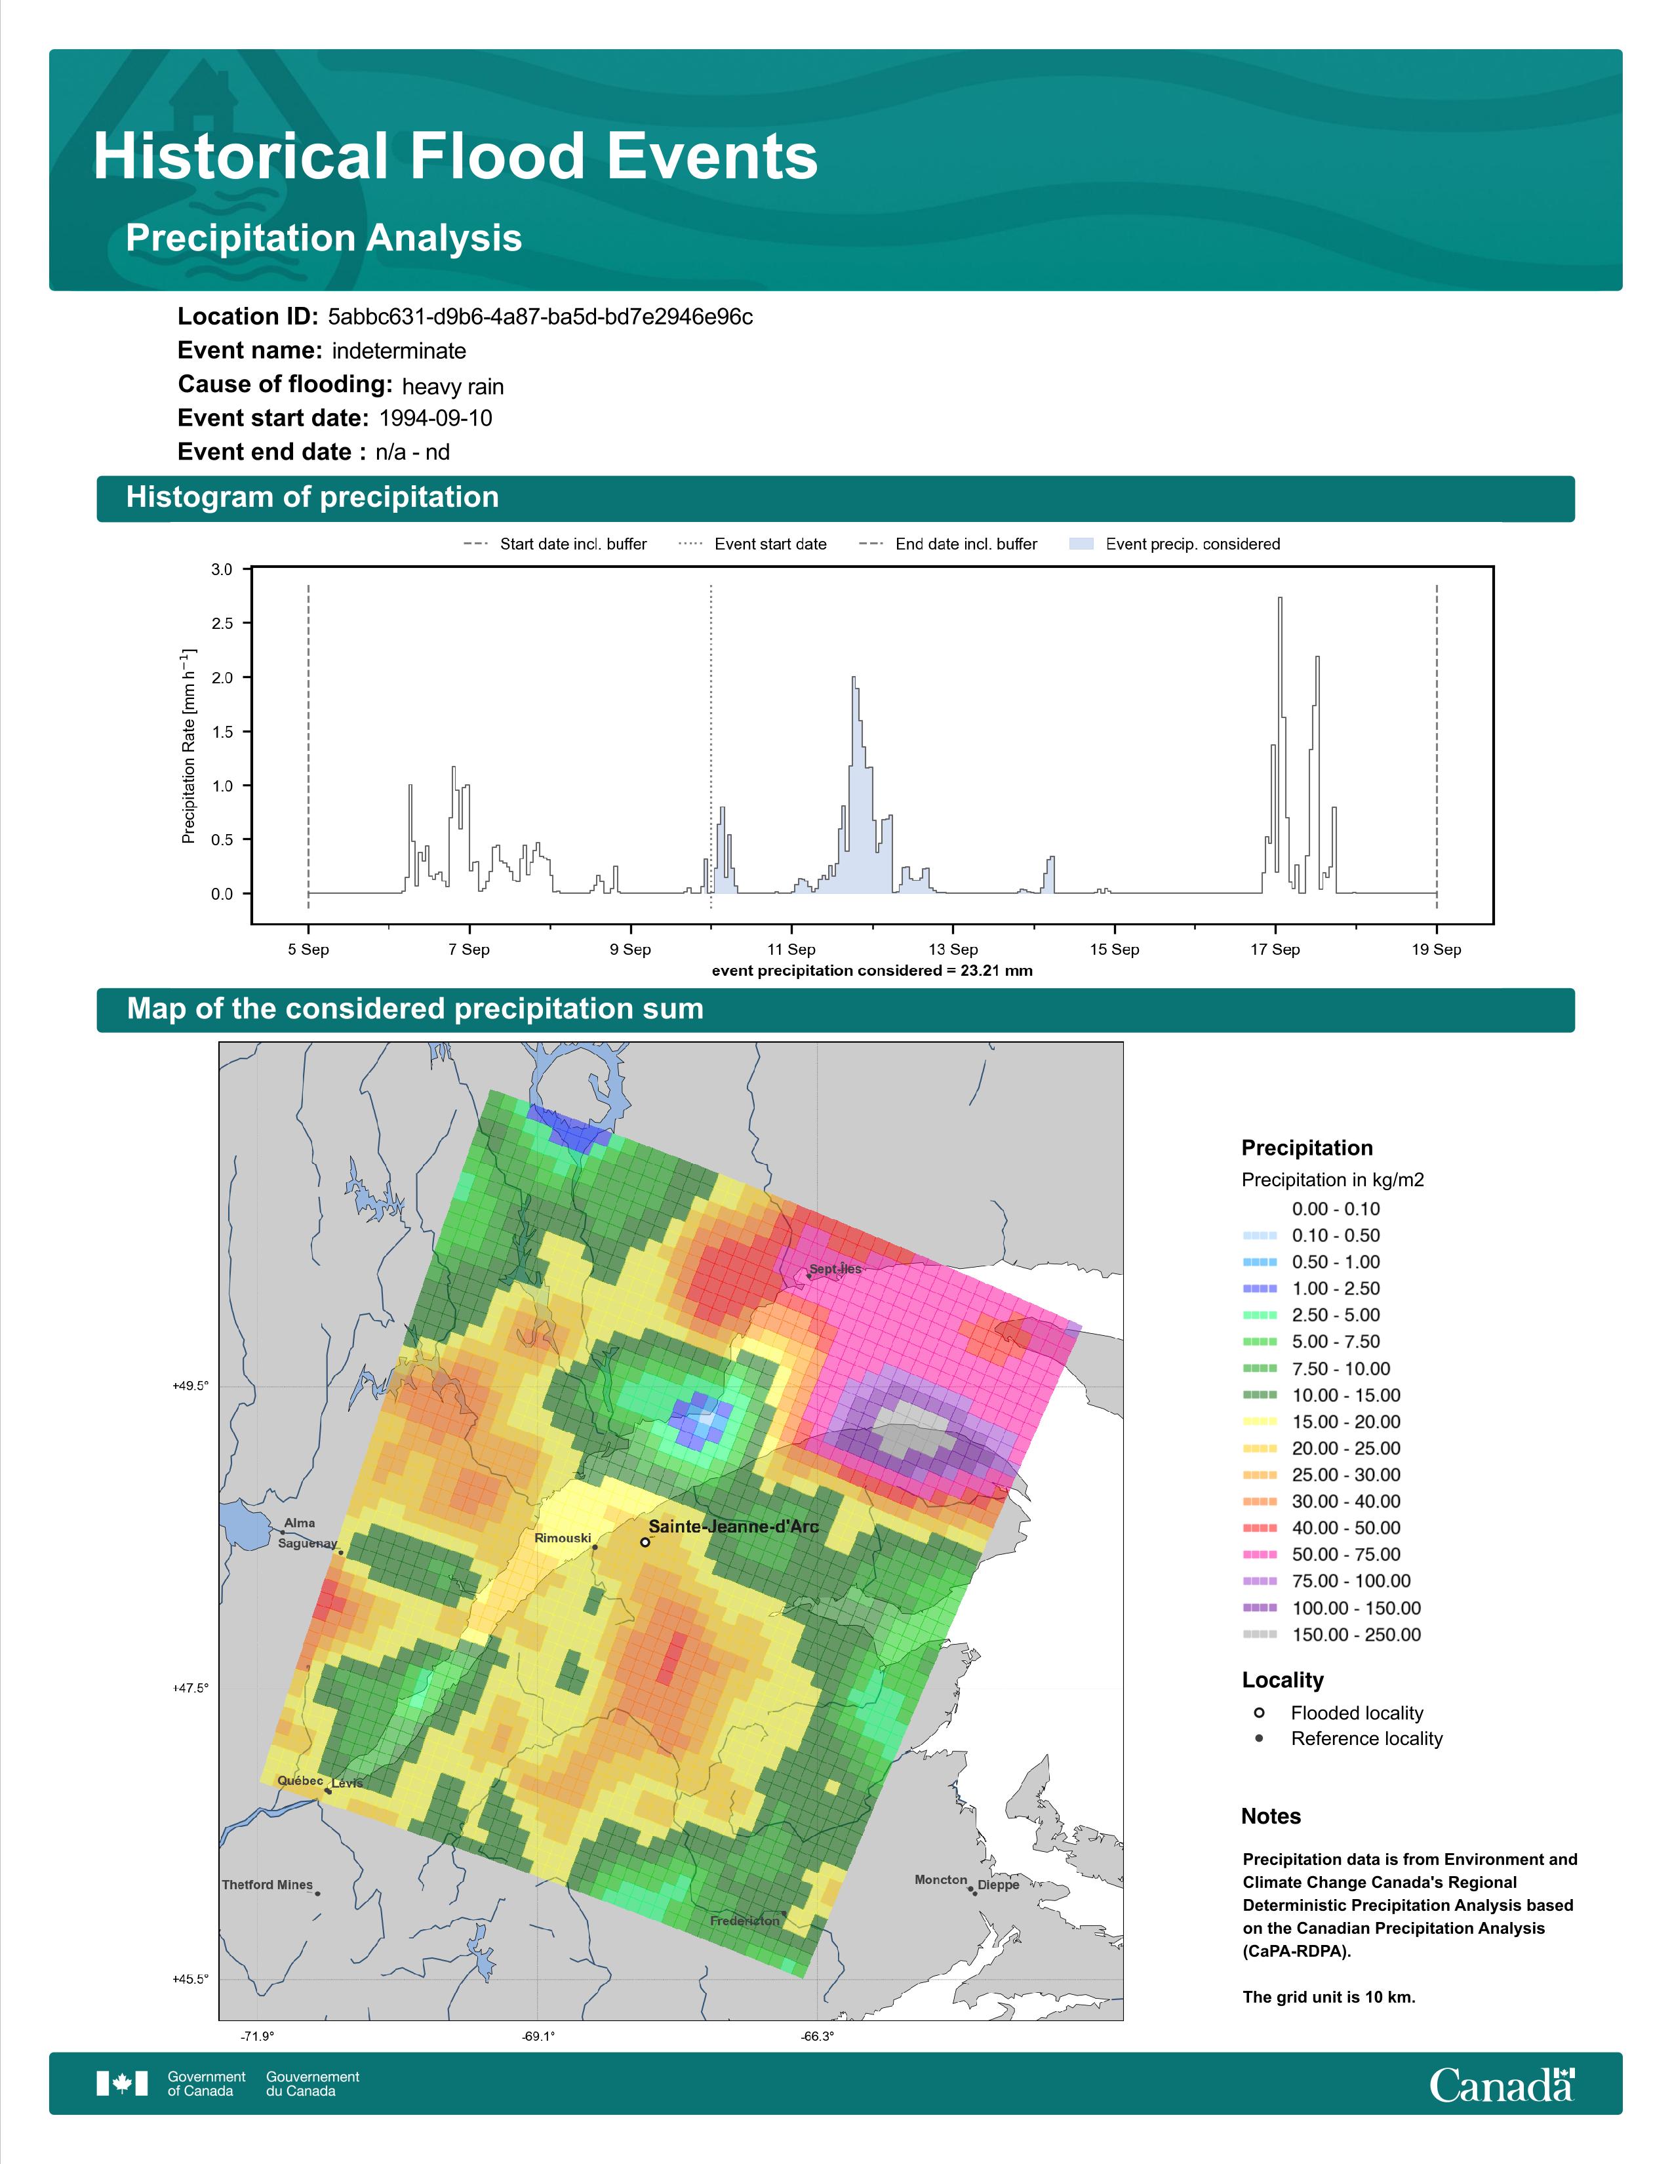Screen dimensions: 1672x2164
Task: Click the Saguenay locality label
Action: point(307,1543)
